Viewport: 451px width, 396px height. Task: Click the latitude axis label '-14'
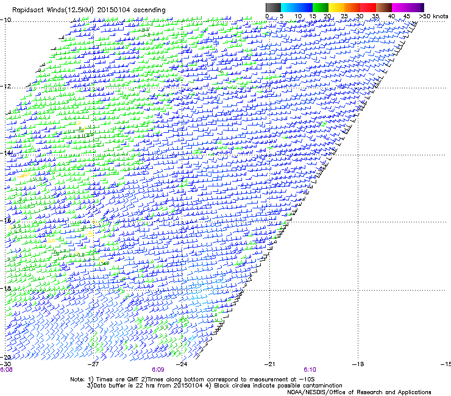pyautogui.click(x=5, y=153)
